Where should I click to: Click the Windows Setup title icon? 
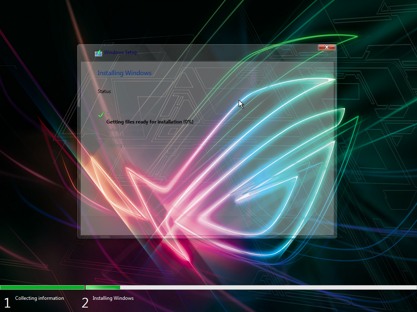(99, 53)
